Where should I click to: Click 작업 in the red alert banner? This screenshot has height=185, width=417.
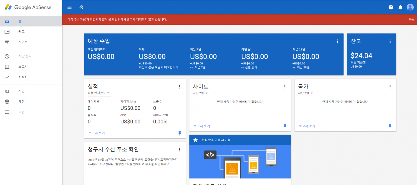click(412, 20)
